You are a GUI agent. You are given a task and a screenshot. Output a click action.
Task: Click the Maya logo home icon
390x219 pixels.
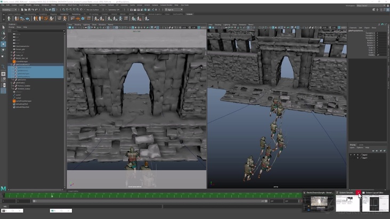4,189
